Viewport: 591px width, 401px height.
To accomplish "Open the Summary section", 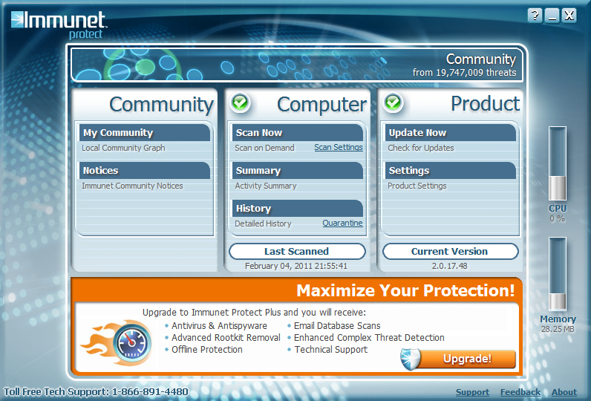I will (x=298, y=170).
